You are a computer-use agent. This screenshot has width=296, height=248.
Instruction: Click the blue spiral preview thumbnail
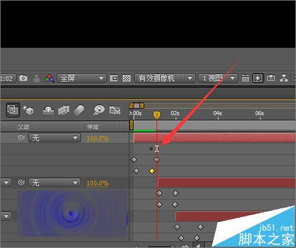click(x=72, y=214)
